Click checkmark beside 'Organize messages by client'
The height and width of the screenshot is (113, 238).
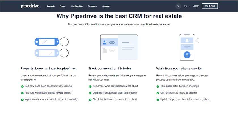(x=90, y=93)
